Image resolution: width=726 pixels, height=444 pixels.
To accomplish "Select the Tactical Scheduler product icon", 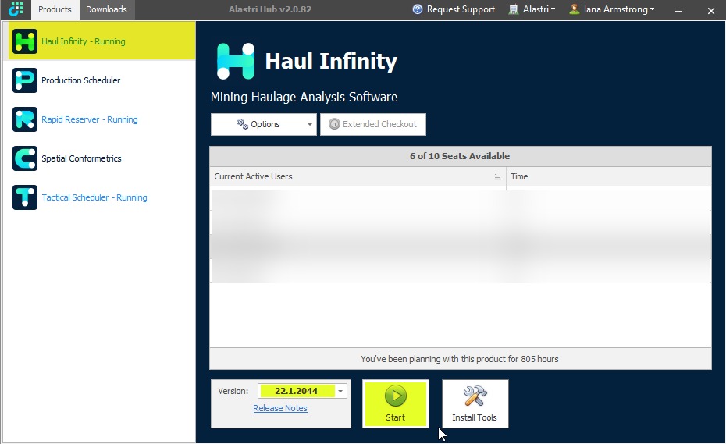I will [x=24, y=197].
